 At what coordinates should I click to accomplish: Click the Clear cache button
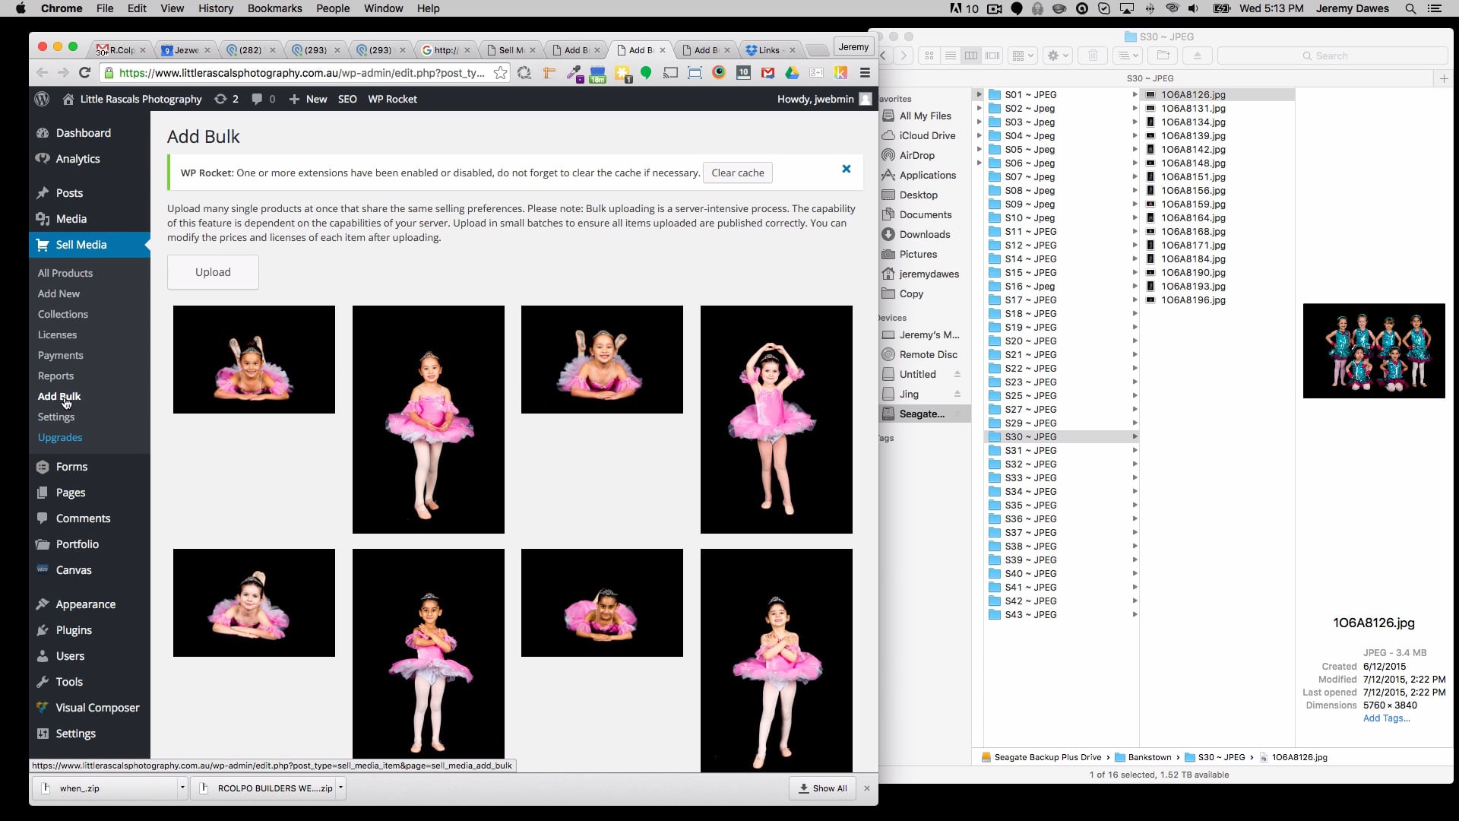click(738, 173)
